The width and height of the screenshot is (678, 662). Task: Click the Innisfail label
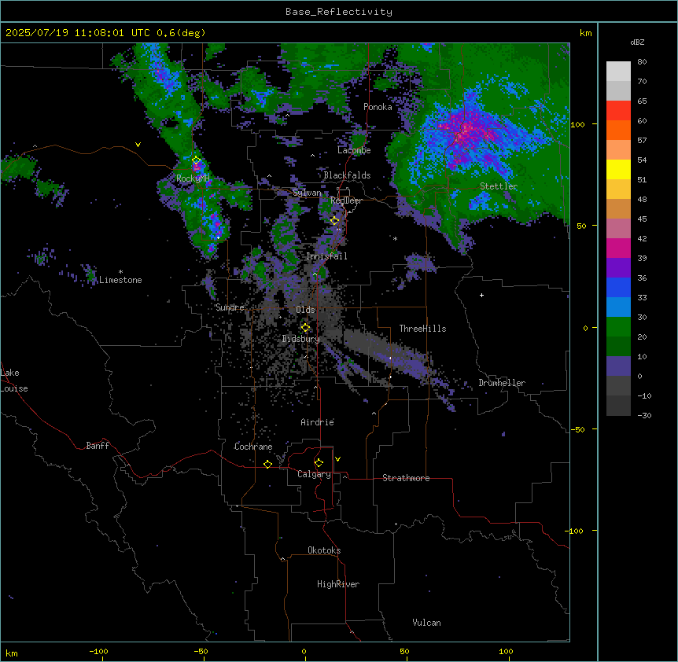tap(326, 256)
